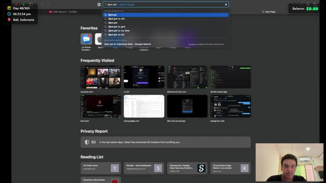The height and width of the screenshot is (183, 326).
Task: Open the kick.com frequently visited thumbnail
Action: pyautogui.click(x=101, y=106)
